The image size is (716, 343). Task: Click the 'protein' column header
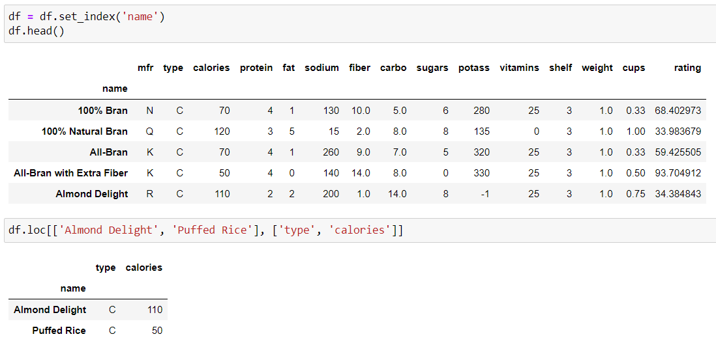point(256,68)
